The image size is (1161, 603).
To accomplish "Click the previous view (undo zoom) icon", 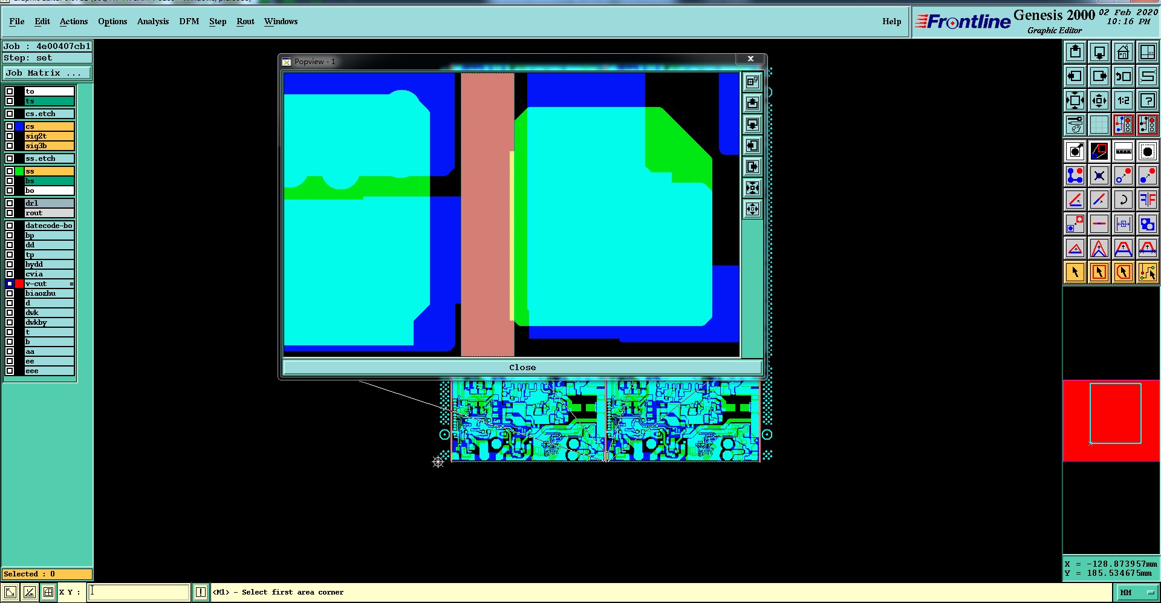I will point(1124,76).
